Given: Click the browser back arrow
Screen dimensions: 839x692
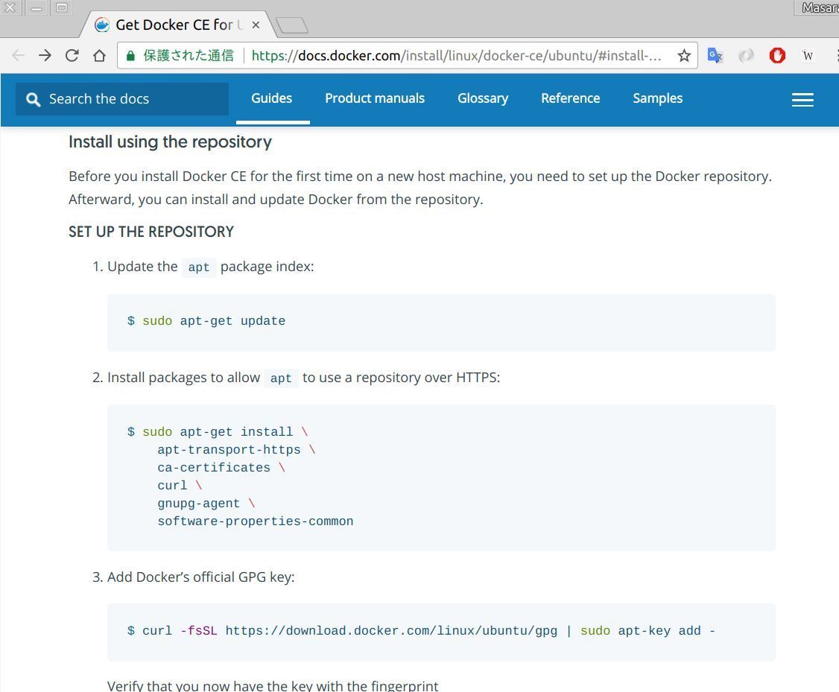Looking at the screenshot, I should pyautogui.click(x=18, y=55).
